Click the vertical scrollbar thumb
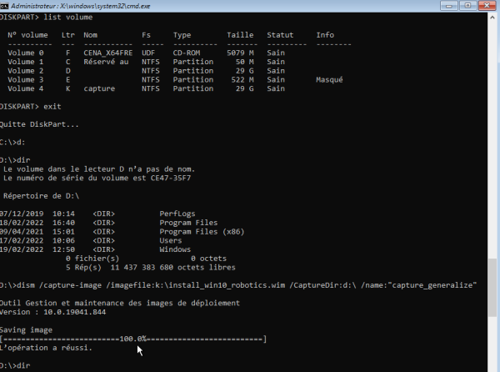The height and width of the screenshot is (372, 500). 492,286
